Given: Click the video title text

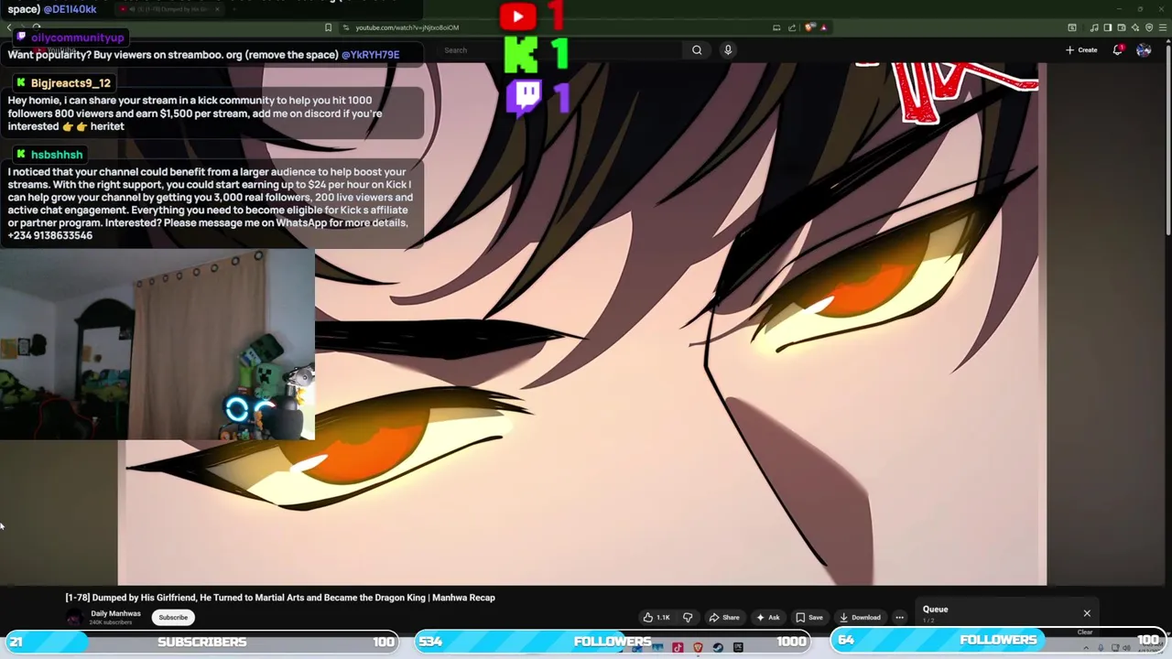Looking at the screenshot, I should [x=280, y=598].
